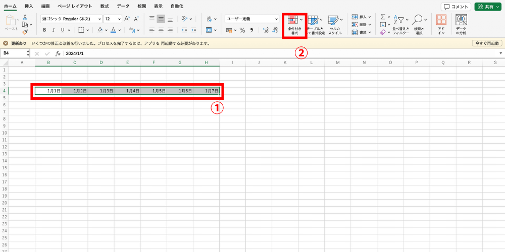505x252 pixels.
Task: Switch to the 挿入 tab
Action: coord(29,6)
